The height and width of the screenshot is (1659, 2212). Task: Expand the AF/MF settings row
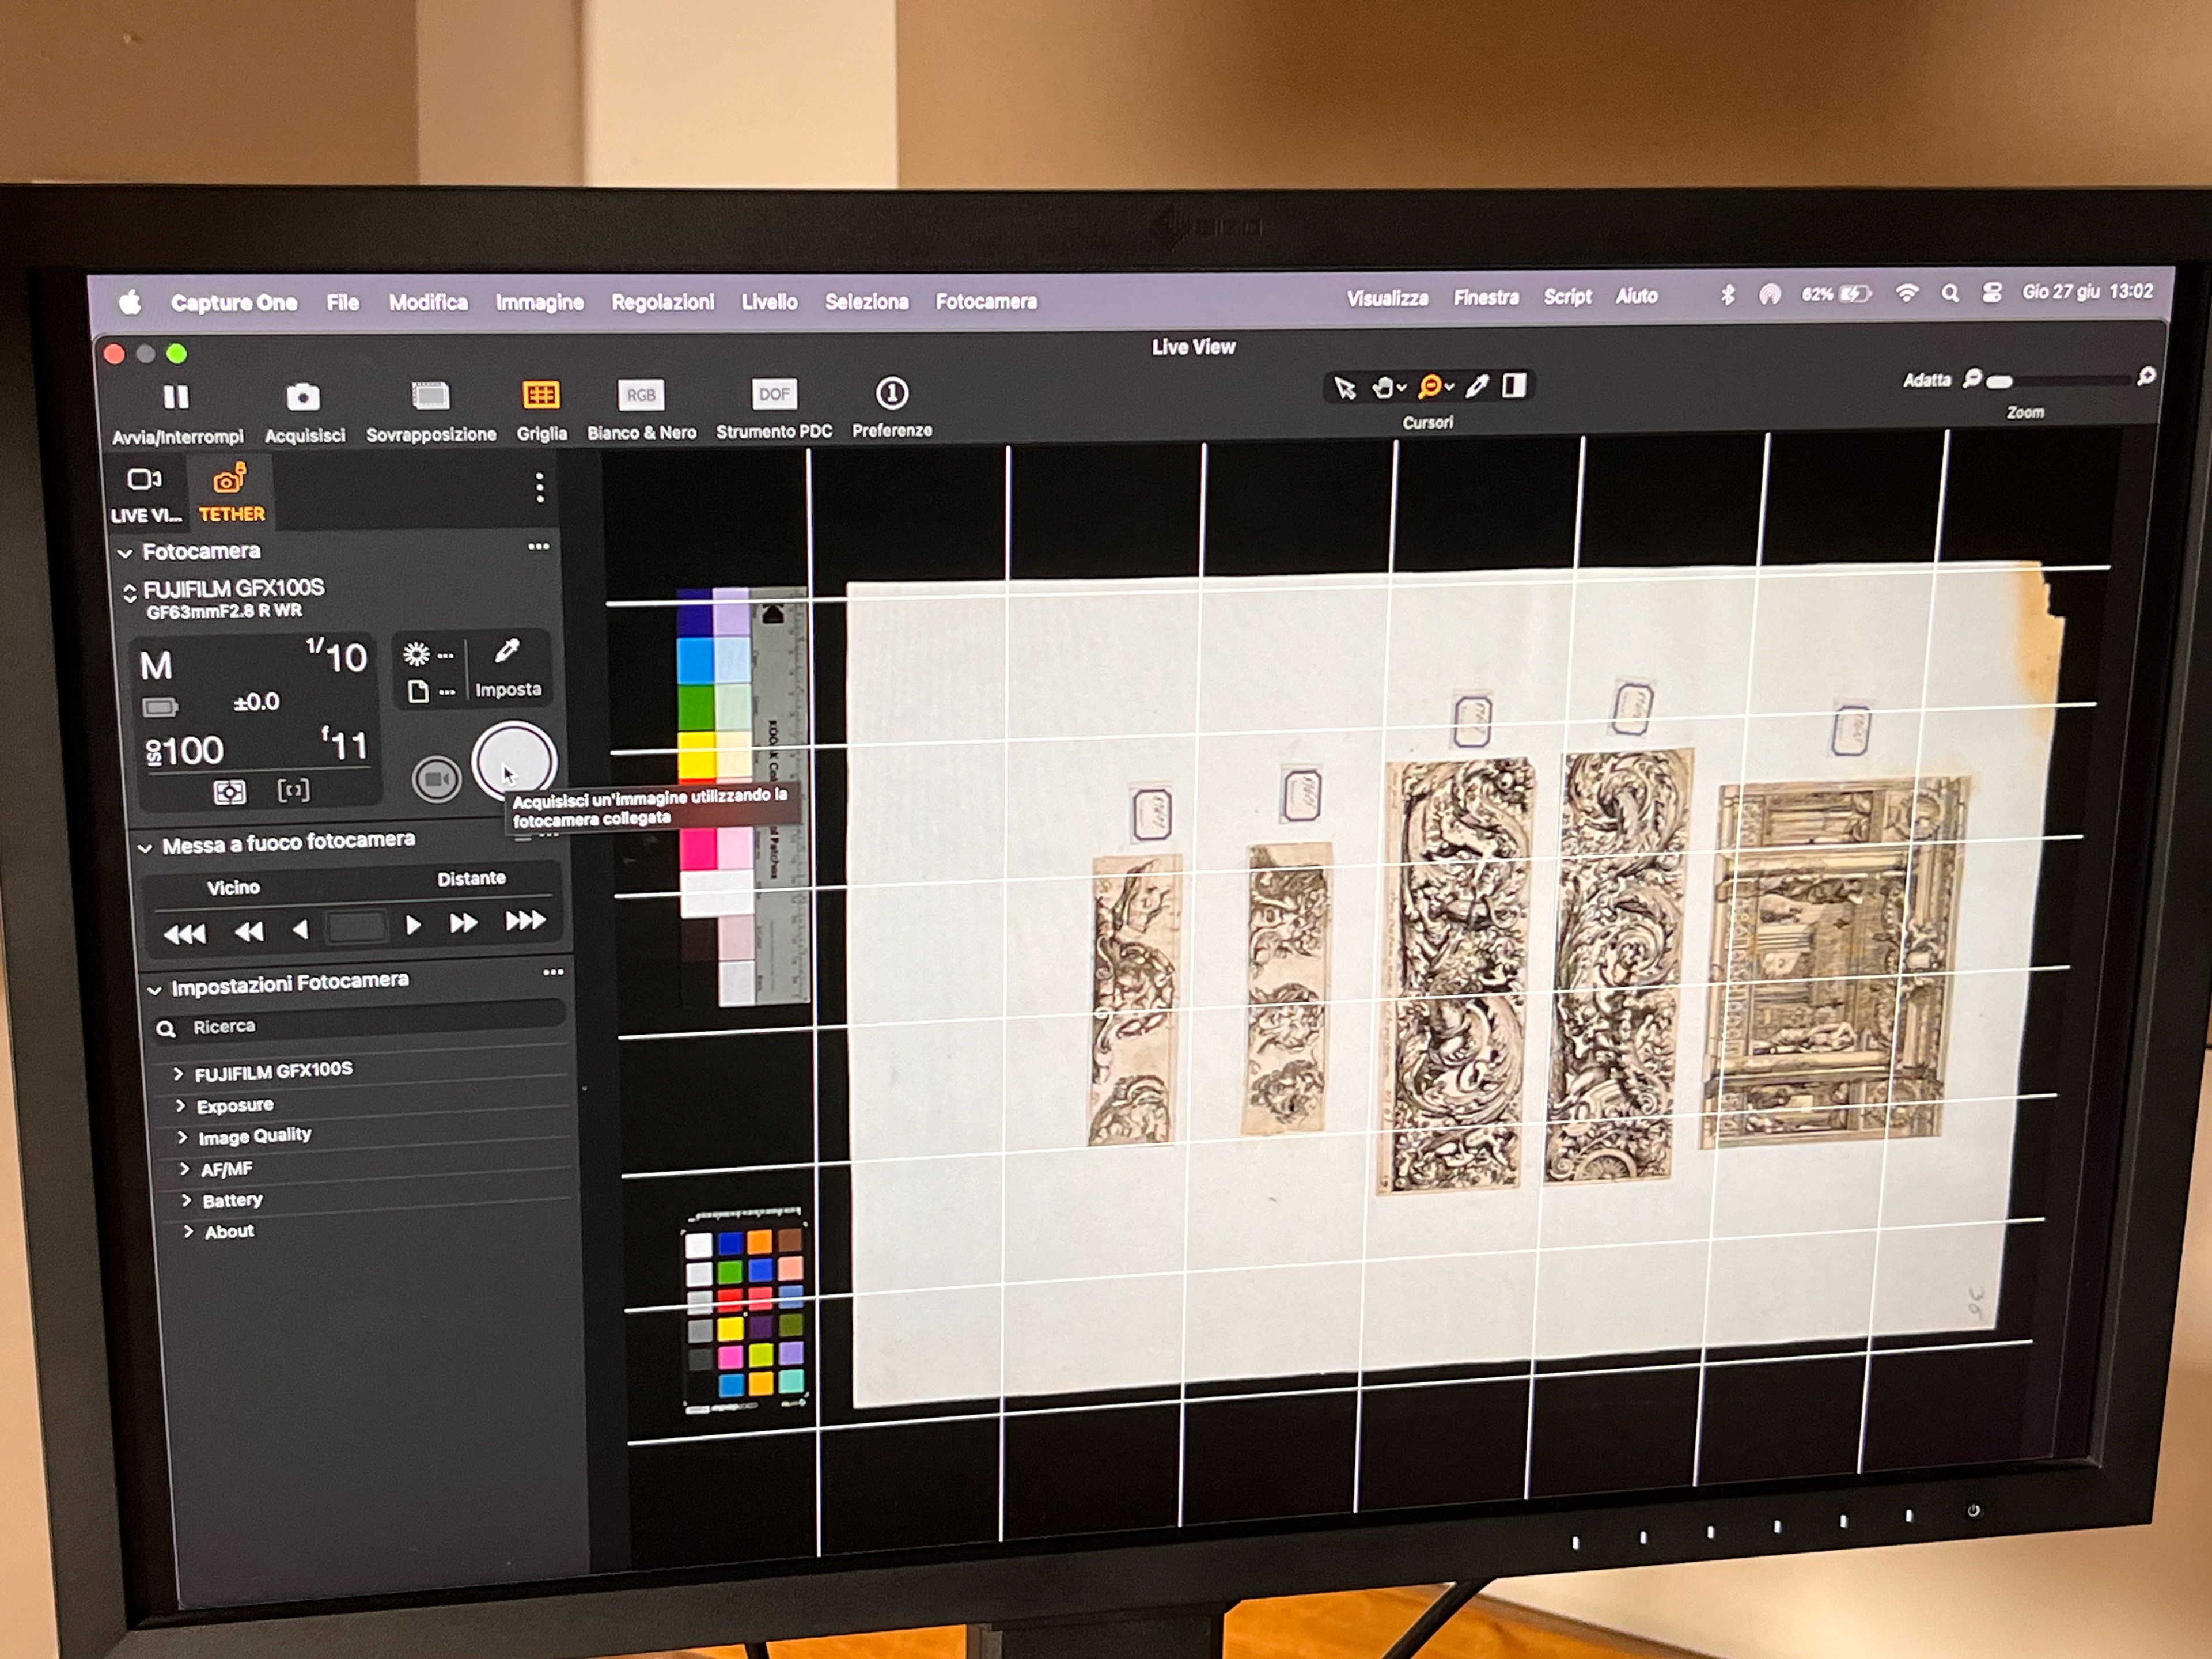[x=184, y=1168]
